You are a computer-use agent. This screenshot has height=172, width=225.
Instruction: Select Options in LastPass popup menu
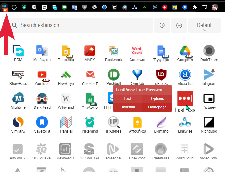click(x=157, y=99)
